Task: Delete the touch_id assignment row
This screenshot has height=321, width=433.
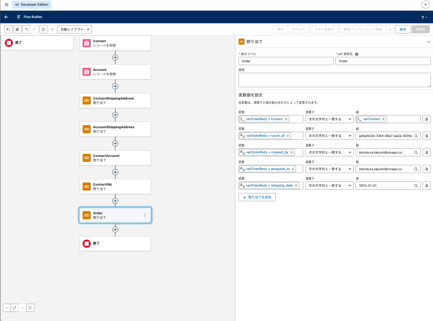Action: 426,136
